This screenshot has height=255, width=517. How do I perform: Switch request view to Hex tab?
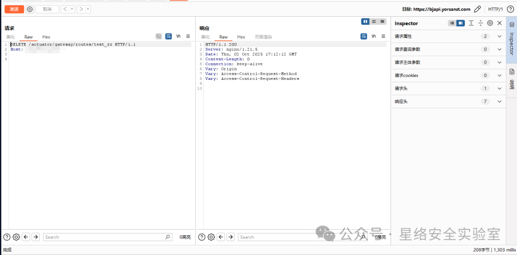[x=46, y=37]
